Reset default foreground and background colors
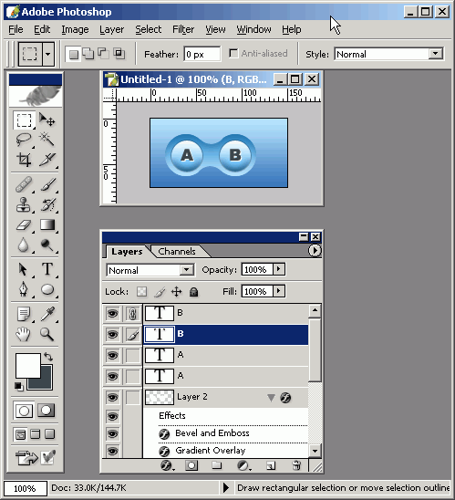 click(19, 386)
